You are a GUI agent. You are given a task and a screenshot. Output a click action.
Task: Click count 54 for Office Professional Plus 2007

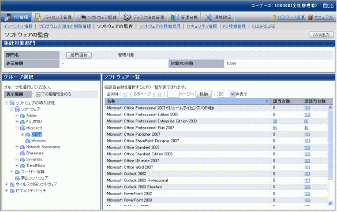click(x=275, y=128)
